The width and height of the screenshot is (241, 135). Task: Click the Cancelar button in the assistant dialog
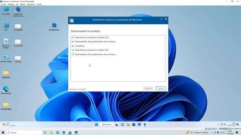coord(161,88)
